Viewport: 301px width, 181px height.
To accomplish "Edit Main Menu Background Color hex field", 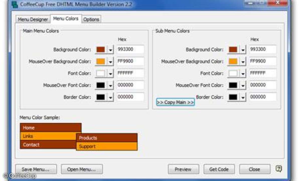I will tap(130, 49).
